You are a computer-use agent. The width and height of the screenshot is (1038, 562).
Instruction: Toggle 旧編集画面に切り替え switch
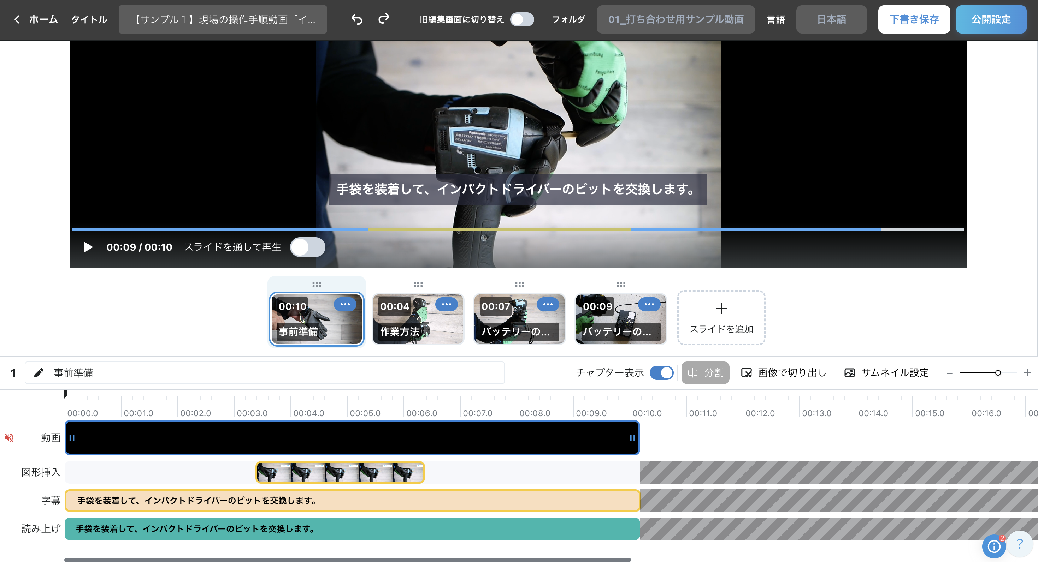[522, 19]
